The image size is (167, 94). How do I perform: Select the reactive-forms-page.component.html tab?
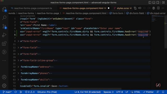(83, 8)
